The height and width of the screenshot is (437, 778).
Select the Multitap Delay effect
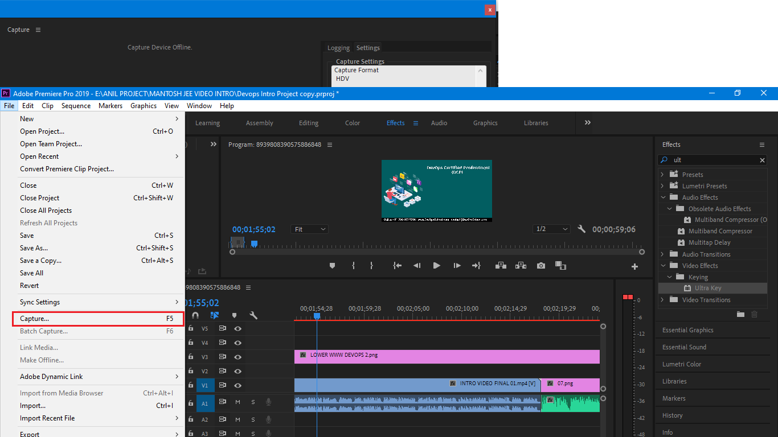click(709, 243)
